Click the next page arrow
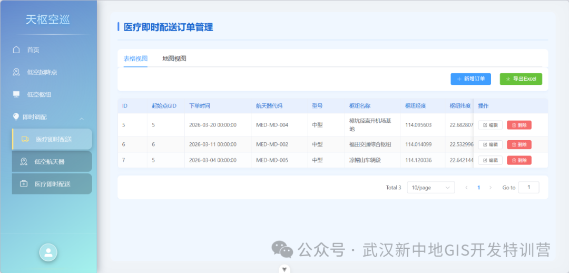Screen dimensions: 569x273 (x=490, y=188)
